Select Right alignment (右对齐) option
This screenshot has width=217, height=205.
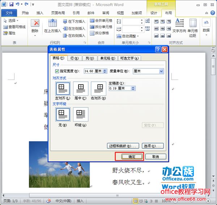(x=98, y=89)
